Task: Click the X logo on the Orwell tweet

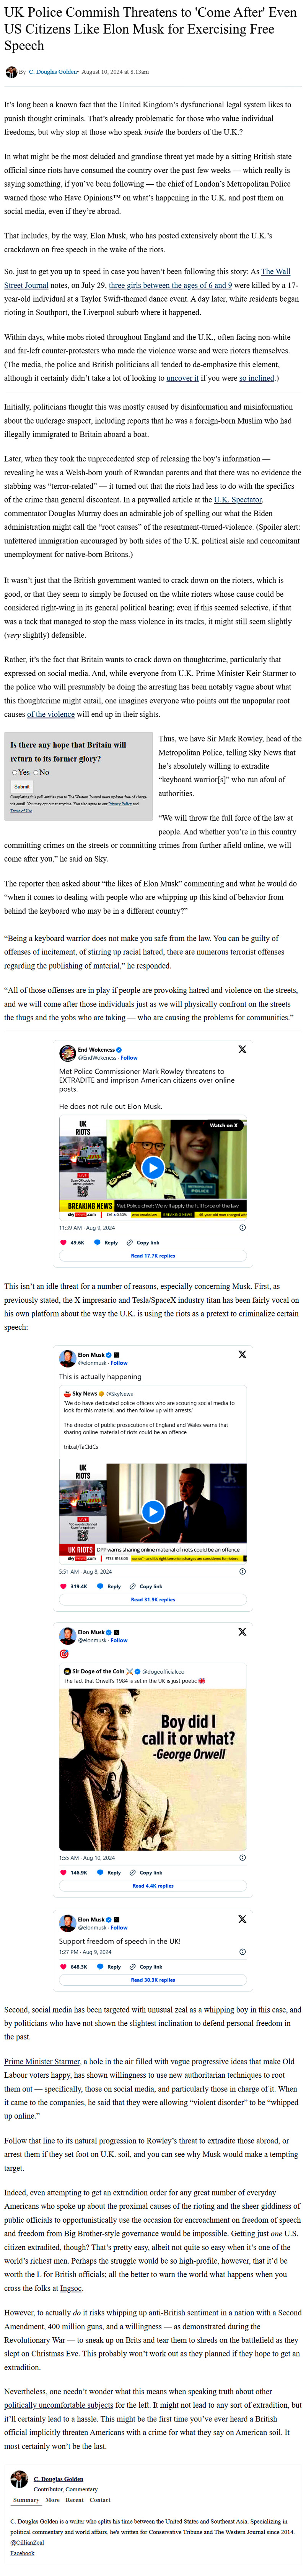Action: 242,1633
